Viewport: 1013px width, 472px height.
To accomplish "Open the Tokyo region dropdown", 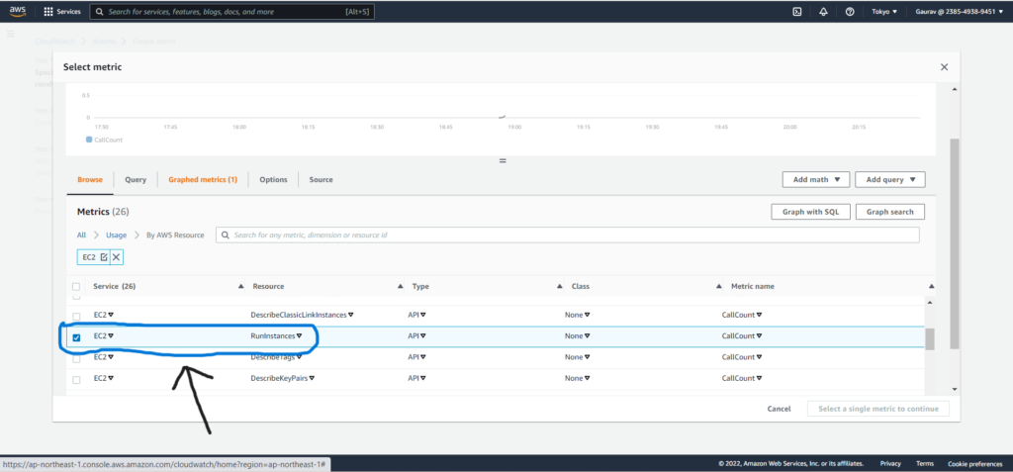I will pyautogui.click(x=884, y=12).
